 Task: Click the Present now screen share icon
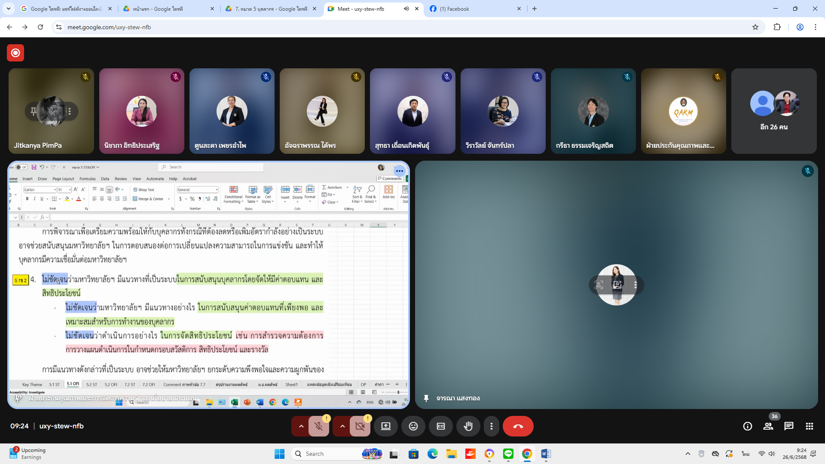coord(386,426)
